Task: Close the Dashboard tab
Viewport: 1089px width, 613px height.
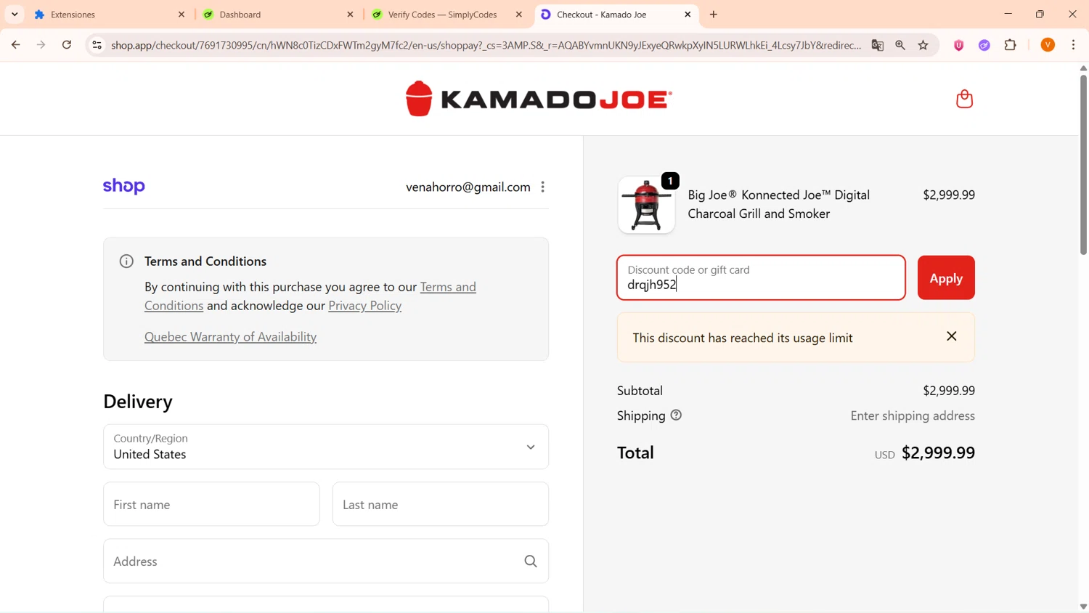Action: point(350,15)
